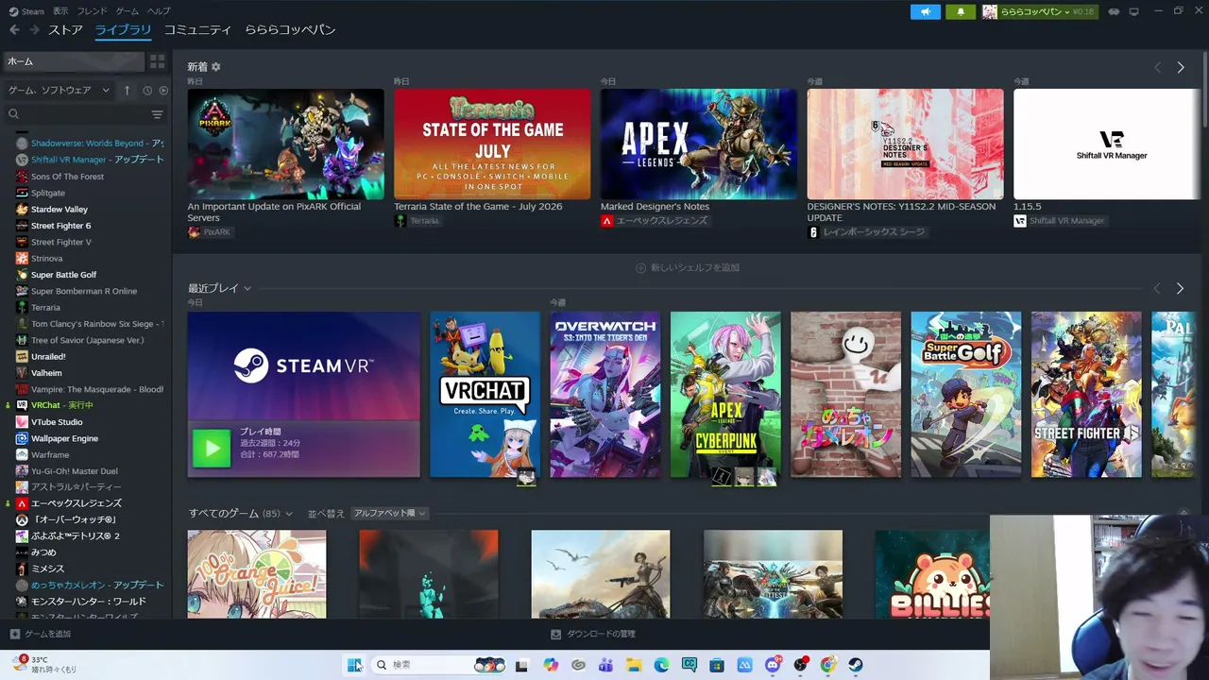Open advanced filter settings icon
Image resolution: width=1209 pixels, height=680 pixels.
click(158, 114)
